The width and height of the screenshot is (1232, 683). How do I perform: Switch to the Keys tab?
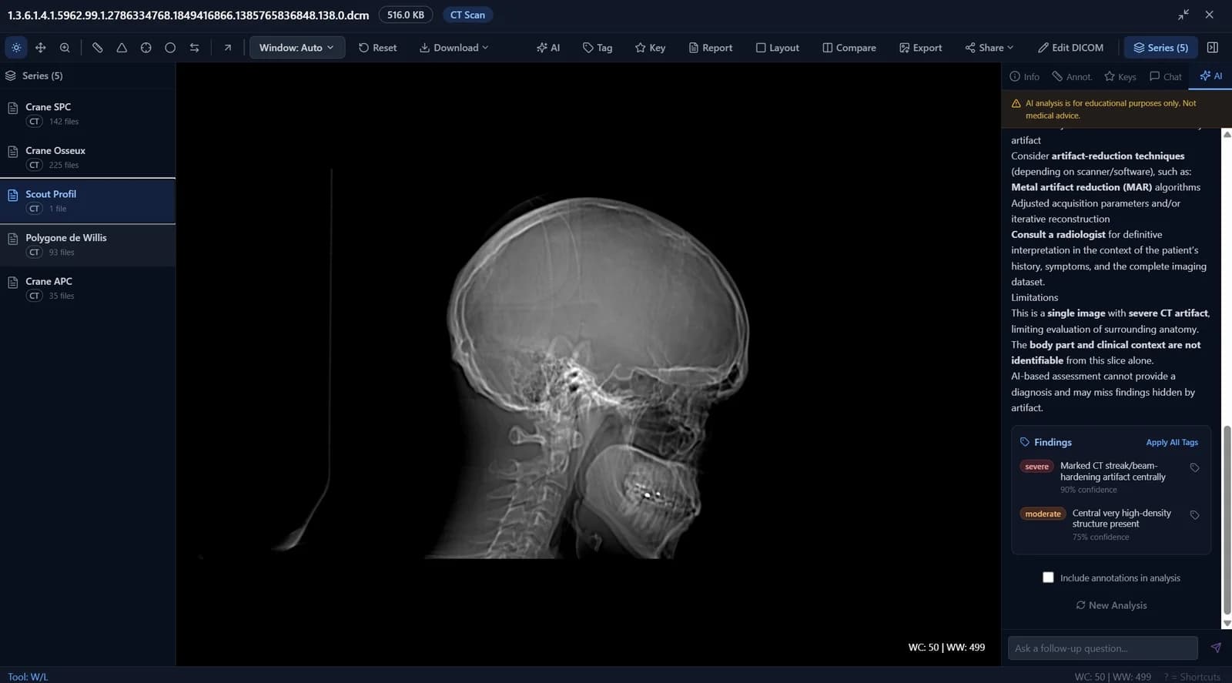1120,76
